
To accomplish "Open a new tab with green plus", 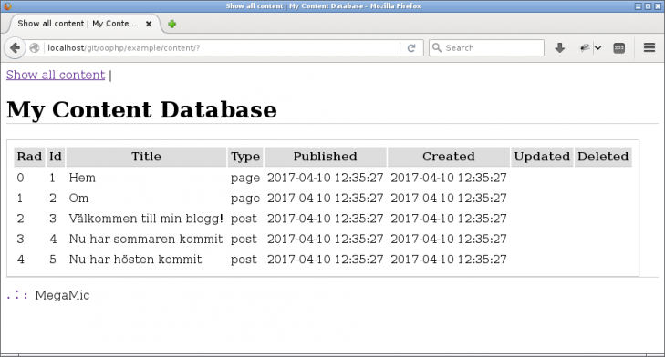I will tap(171, 24).
